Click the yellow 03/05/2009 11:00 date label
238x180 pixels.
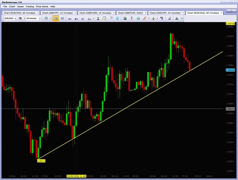pos(76,176)
